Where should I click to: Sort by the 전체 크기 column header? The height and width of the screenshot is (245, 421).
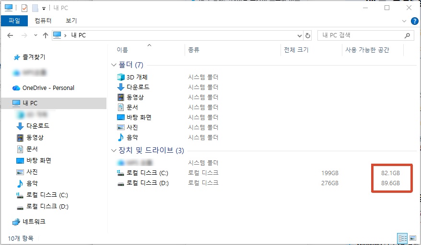[296, 50]
